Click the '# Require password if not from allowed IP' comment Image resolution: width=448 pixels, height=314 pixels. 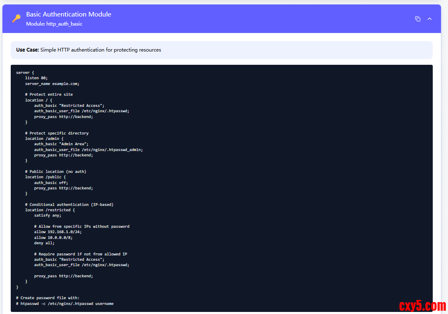tap(80, 254)
